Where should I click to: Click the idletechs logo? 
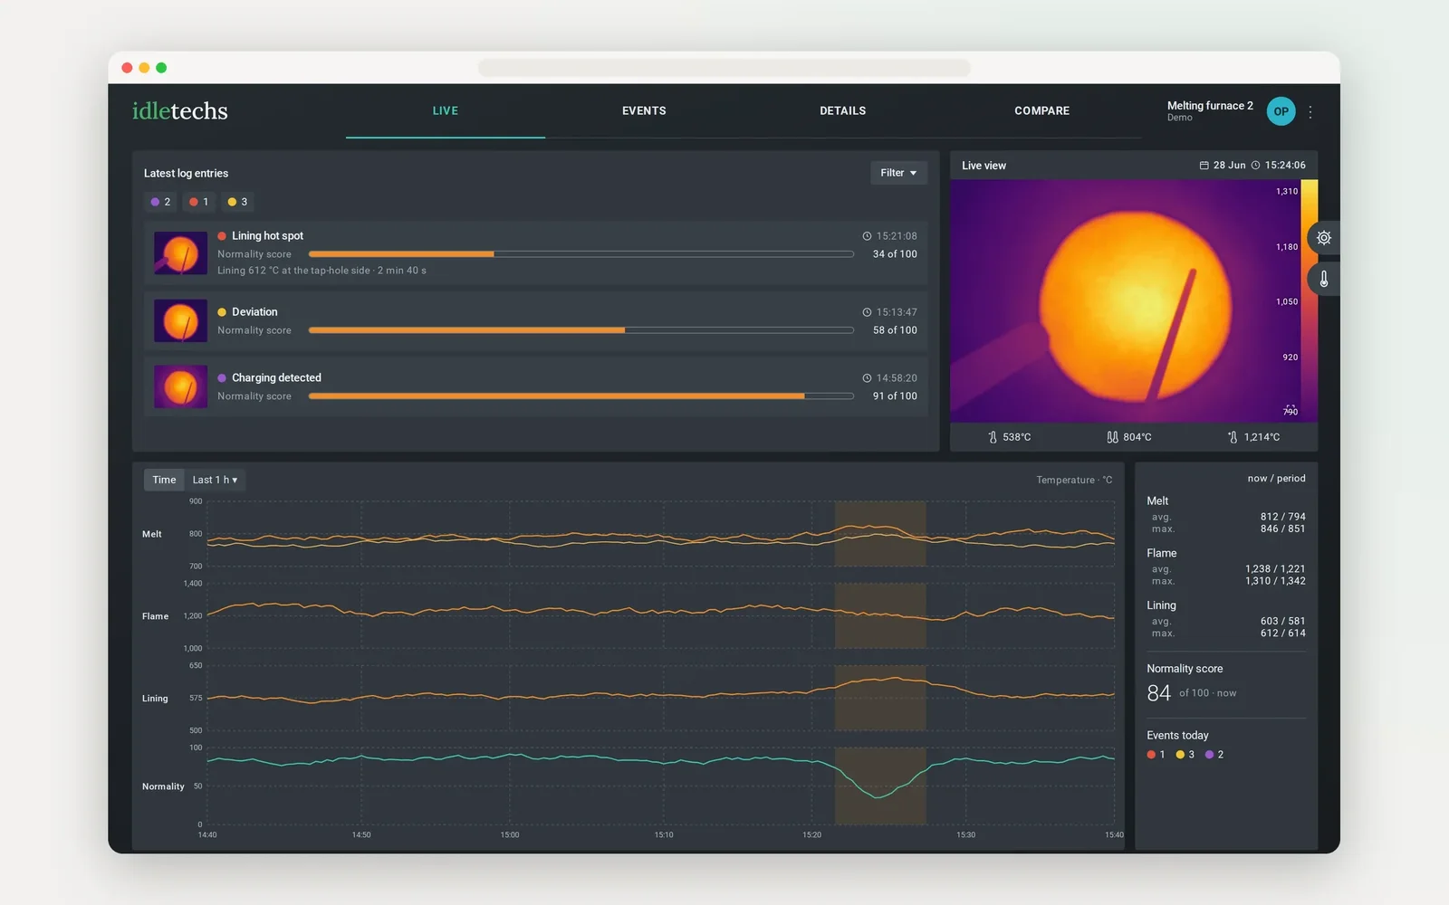pyautogui.click(x=180, y=111)
